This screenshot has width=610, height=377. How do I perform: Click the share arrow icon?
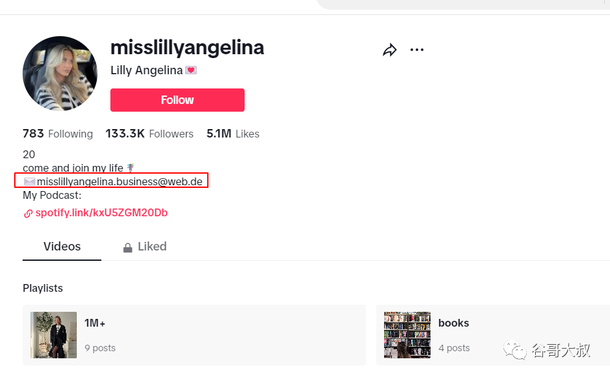point(389,50)
